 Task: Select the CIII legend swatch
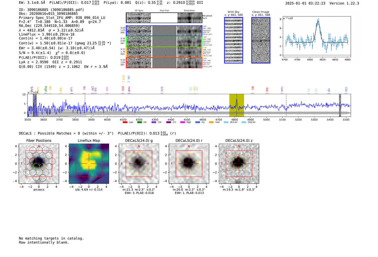point(168,122)
